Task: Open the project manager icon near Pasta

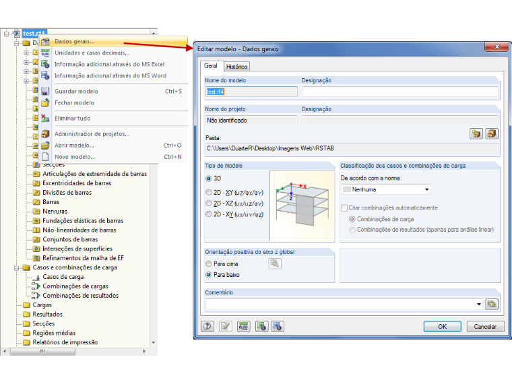Action: coord(492,133)
